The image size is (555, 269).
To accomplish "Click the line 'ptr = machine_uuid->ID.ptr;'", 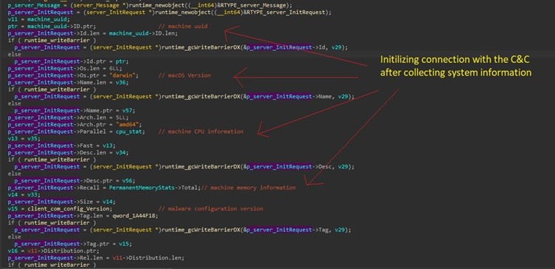I will (x=52, y=27).
